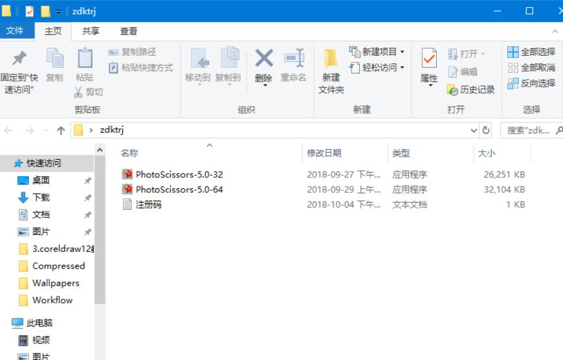563x360 pixels.
Task: Open the 文件 File menu tab
Action: coord(15,31)
